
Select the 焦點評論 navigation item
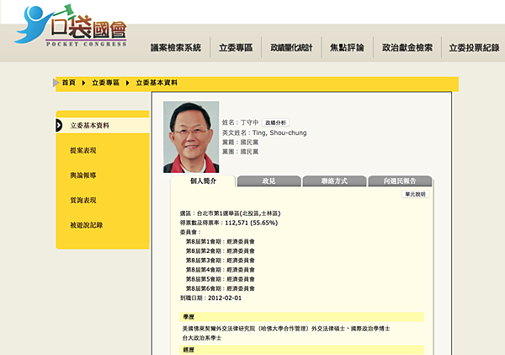pyautogui.click(x=347, y=48)
